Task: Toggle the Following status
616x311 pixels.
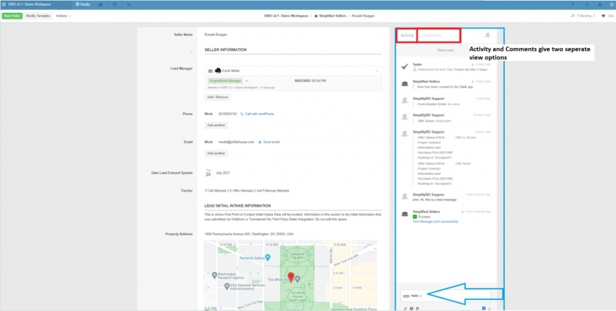Action: click(583, 16)
